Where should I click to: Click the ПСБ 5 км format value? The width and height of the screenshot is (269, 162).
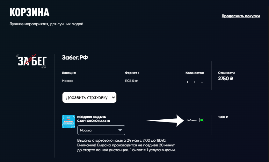(x=132, y=81)
